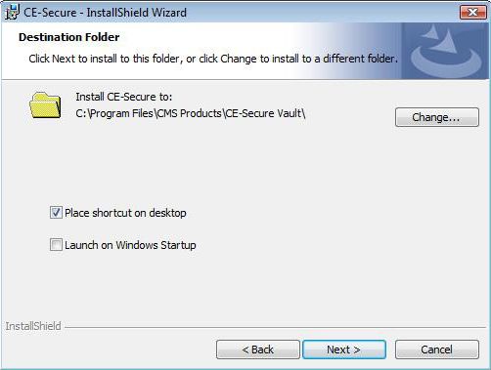Image resolution: width=491 pixels, height=370 pixels.
Task: Go to the previous step with < Back
Action: pyautogui.click(x=258, y=349)
